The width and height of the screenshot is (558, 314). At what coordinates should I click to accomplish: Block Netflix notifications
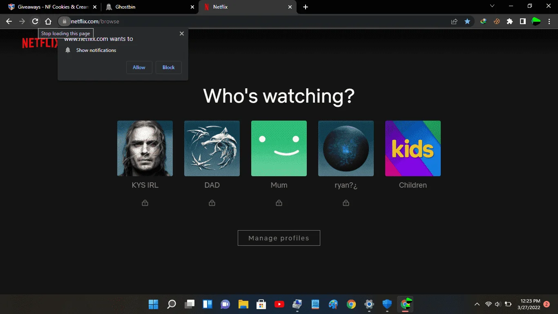click(x=169, y=67)
